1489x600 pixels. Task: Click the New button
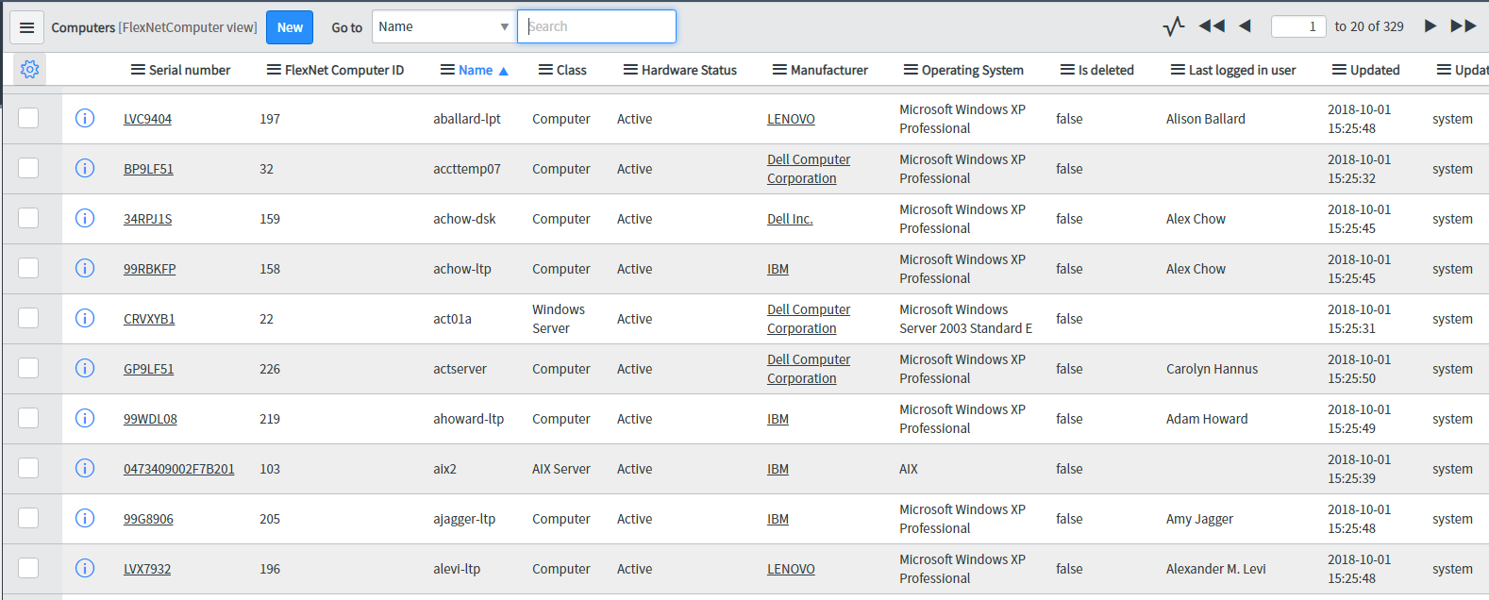(x=290, y=27)
